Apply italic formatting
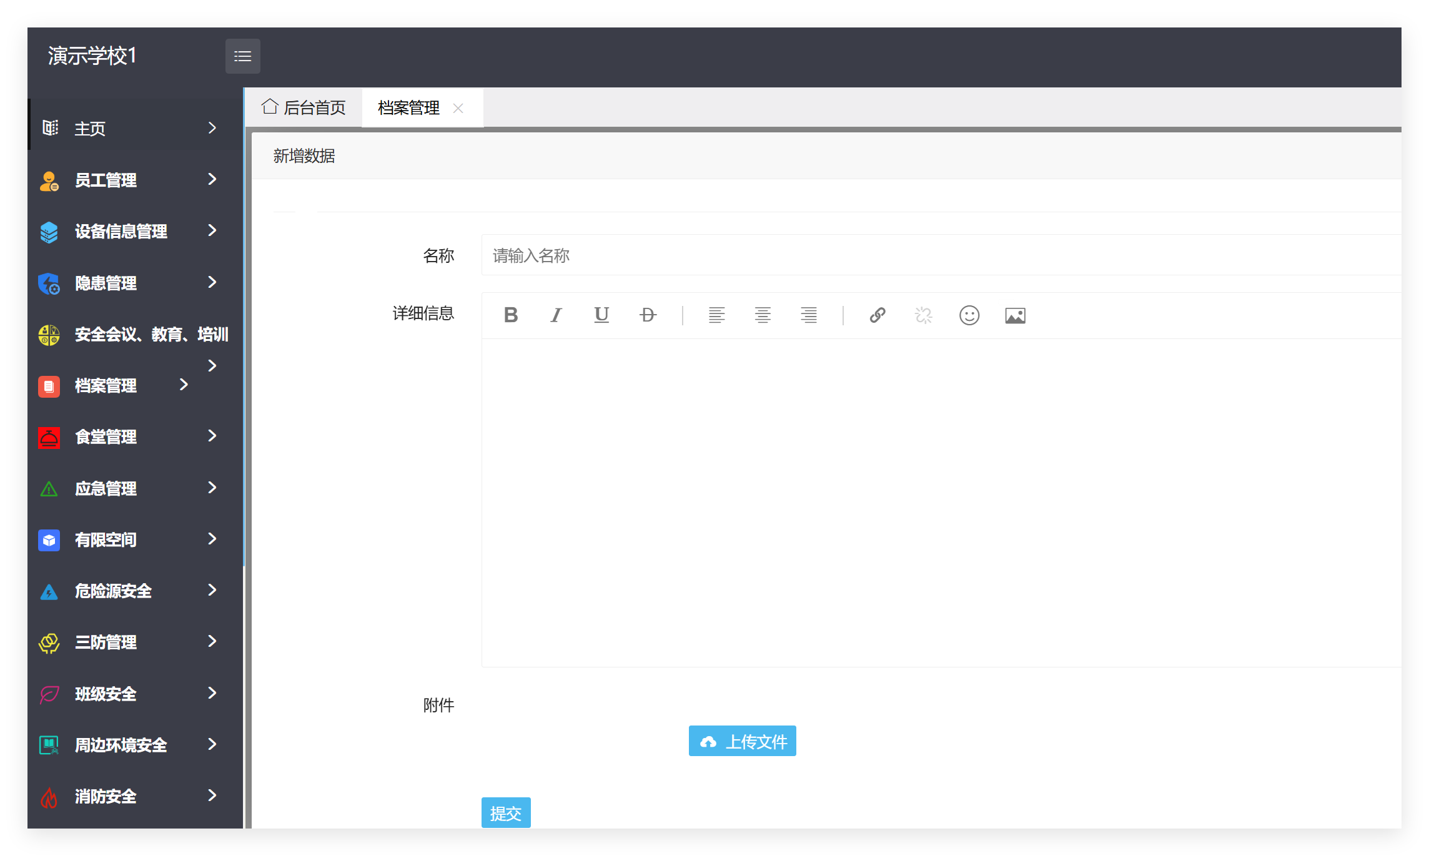This screenshot has height=856, width=1429. pos(556,315)
